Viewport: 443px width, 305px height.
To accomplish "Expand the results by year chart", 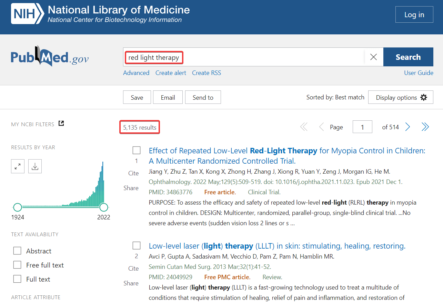I will [x=18, y=166].
